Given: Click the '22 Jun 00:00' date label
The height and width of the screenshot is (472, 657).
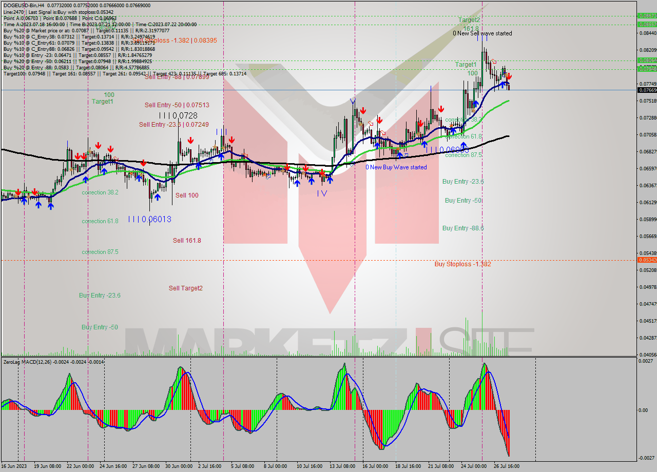Looking at the screenshot, I should (x=82, y=466).
